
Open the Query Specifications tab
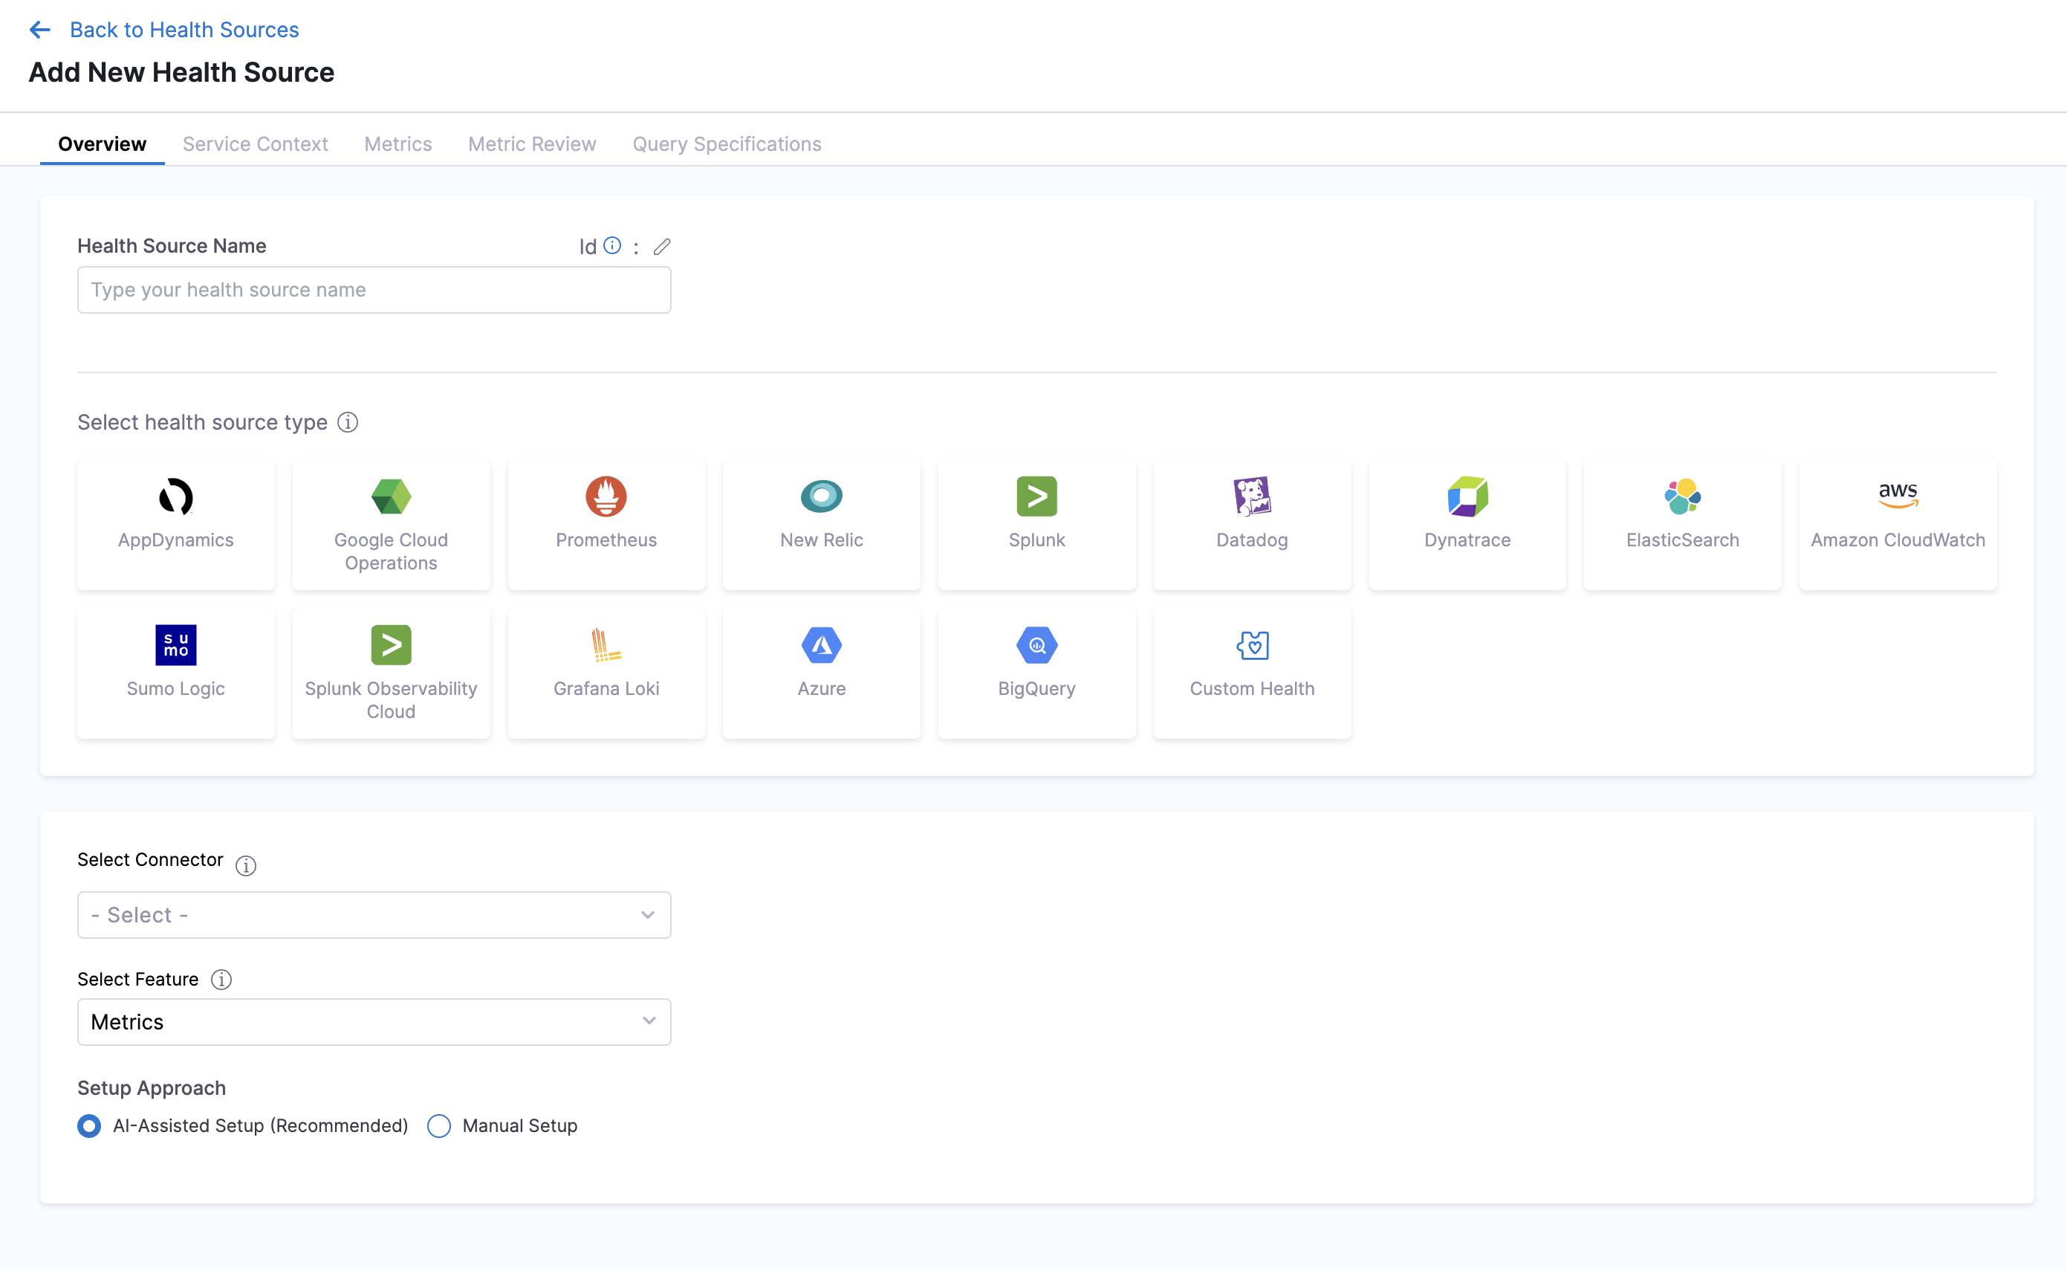click(727, 143)
